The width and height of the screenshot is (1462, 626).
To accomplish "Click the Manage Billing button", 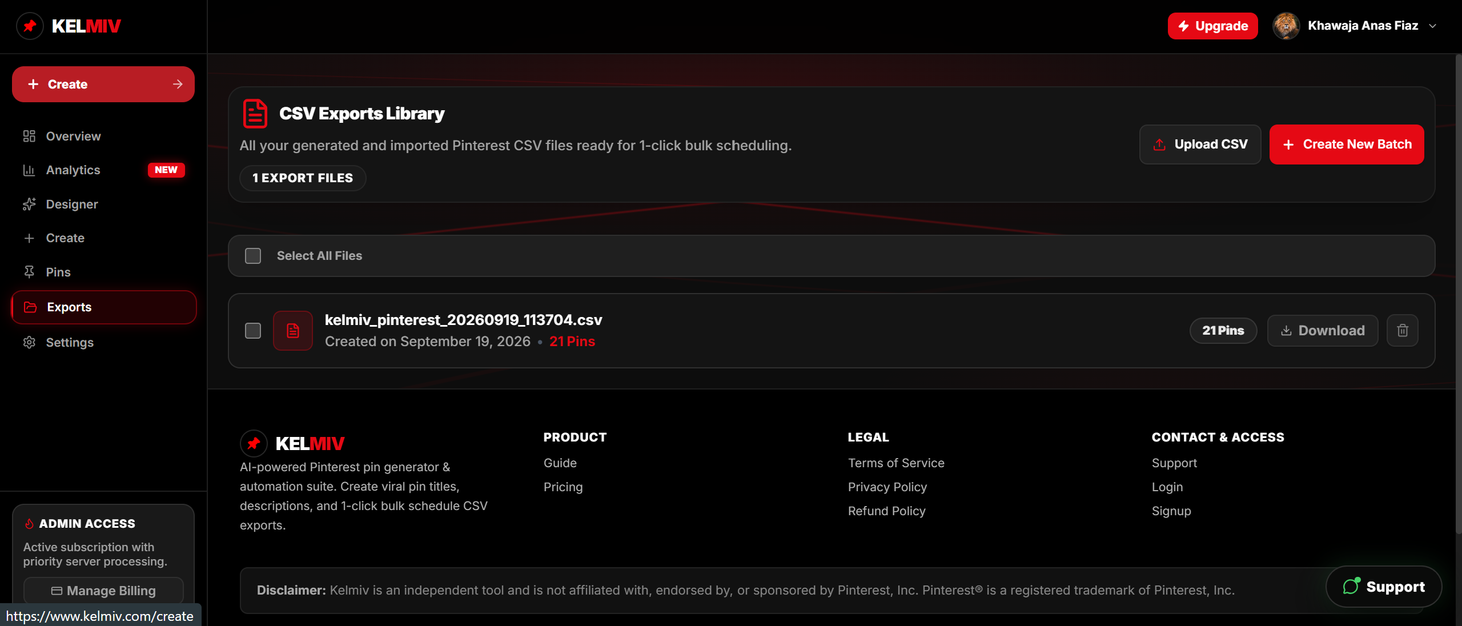I will tap(103, 591).
